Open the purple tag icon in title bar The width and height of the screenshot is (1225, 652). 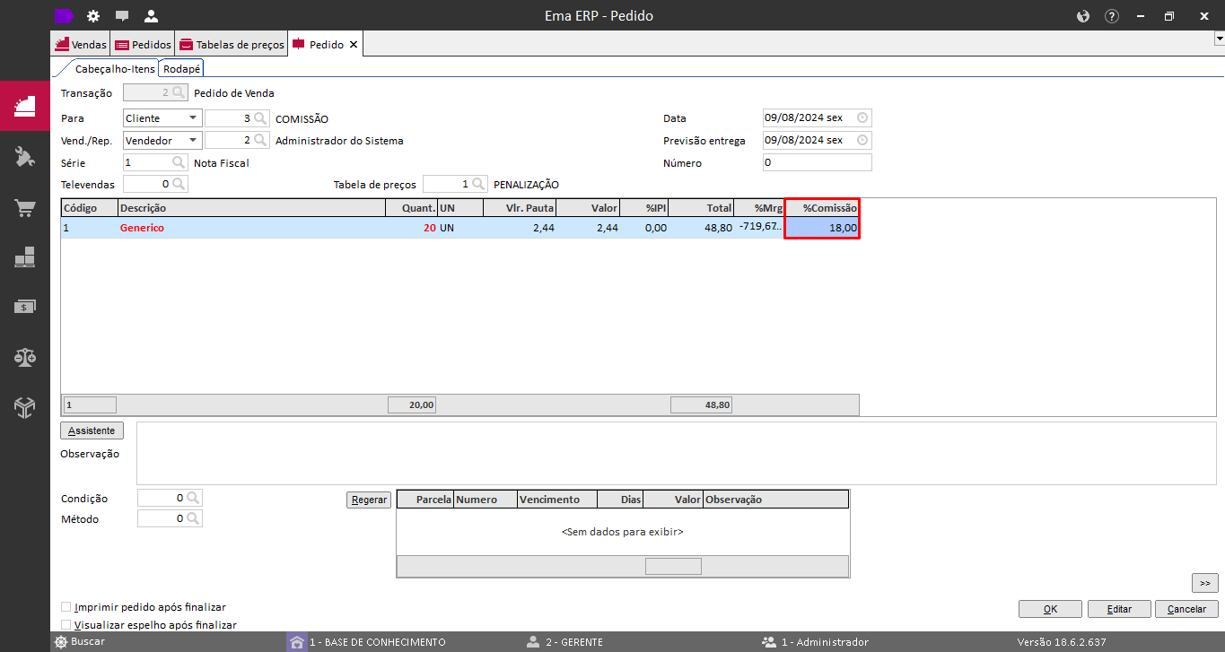pyautogui.click(x=64, y=15)
